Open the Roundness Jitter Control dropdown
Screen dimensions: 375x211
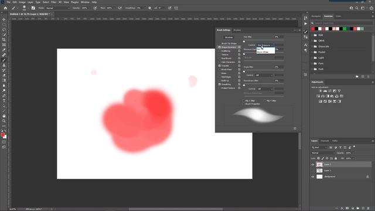tap(264, 89)
